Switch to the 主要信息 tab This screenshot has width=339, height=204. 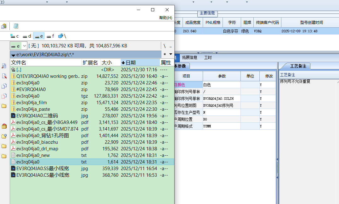(x=207, y=13)
